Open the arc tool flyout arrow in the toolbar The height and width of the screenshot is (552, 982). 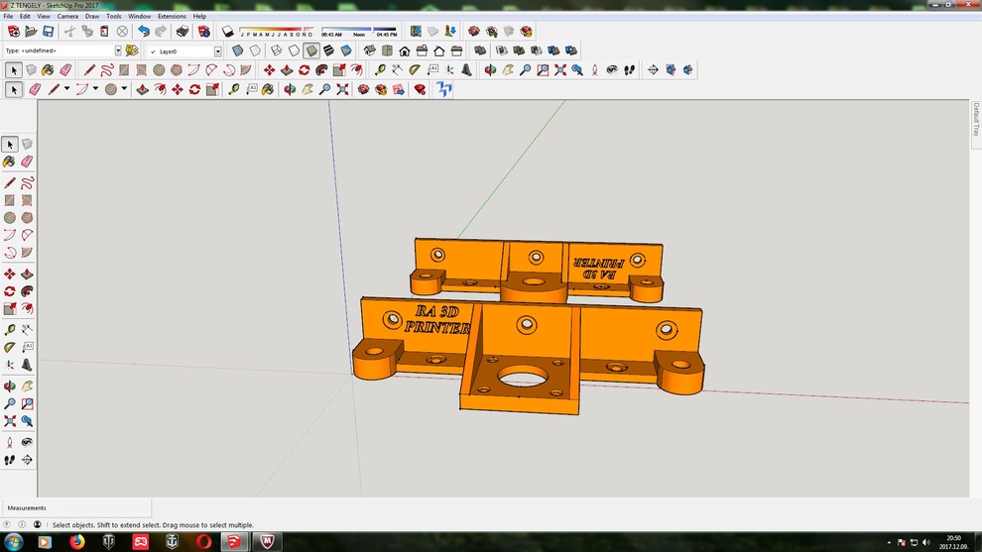click(95, 90)
